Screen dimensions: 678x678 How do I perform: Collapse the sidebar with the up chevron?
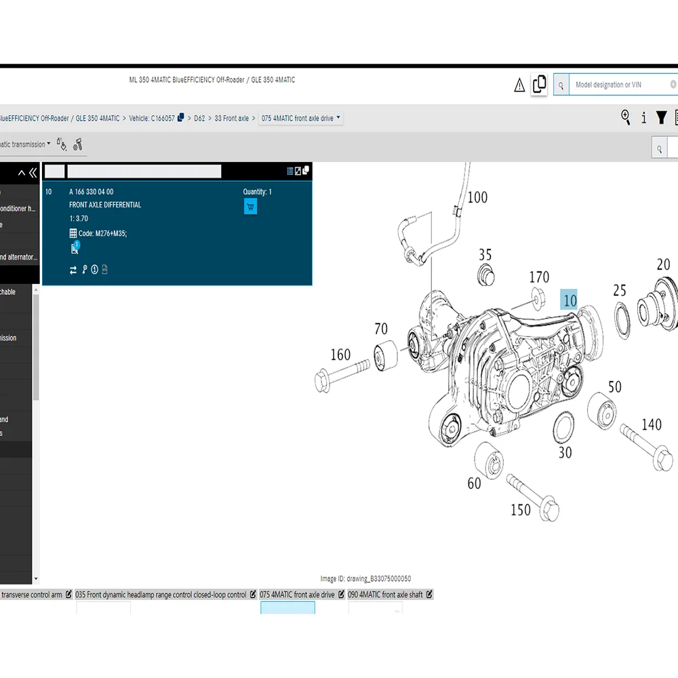click(21, 173)
